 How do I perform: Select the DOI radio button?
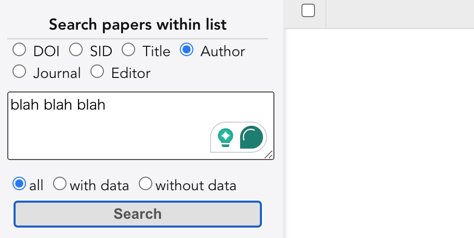tap(19, 49)
